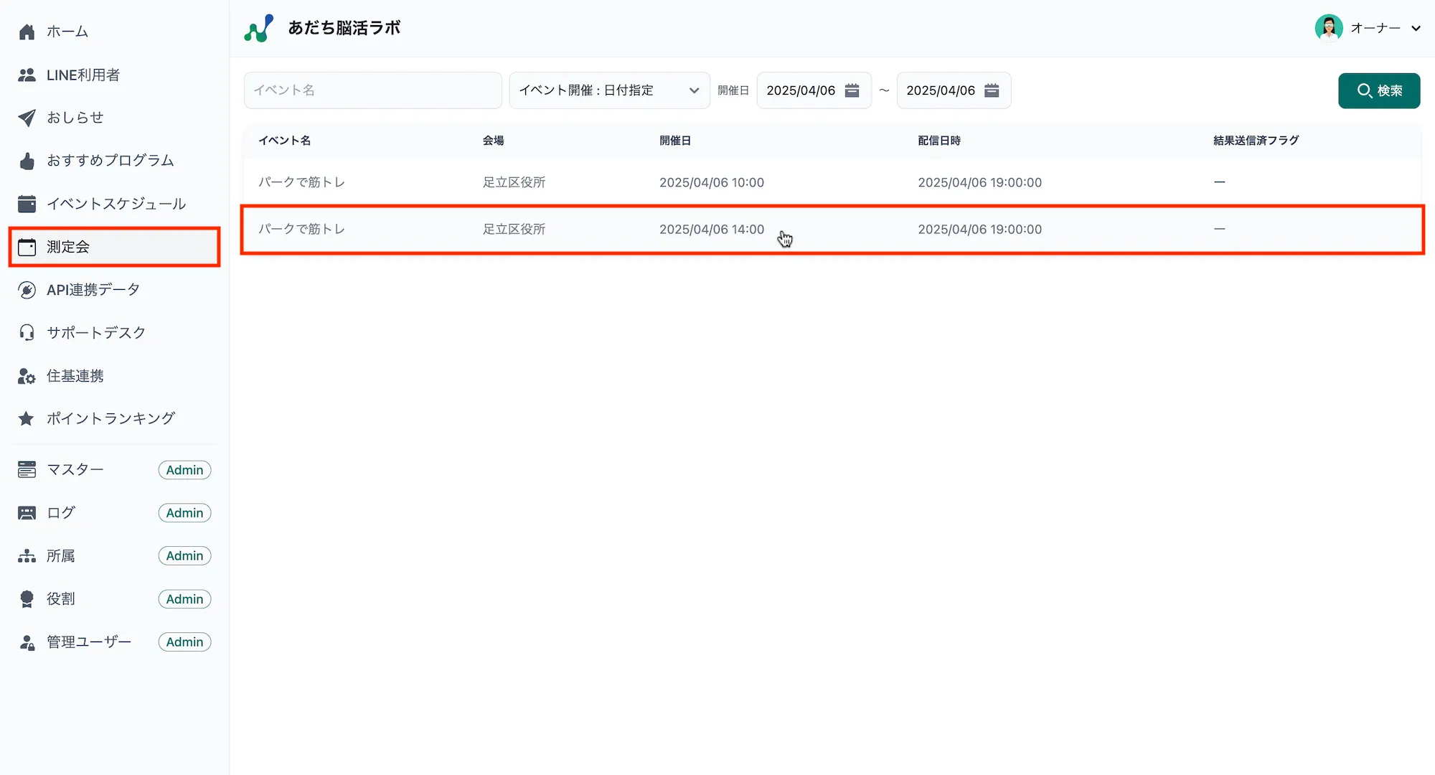Open the 管理ユーザー admin section
Screen dimensions: 1435x775
88,642
